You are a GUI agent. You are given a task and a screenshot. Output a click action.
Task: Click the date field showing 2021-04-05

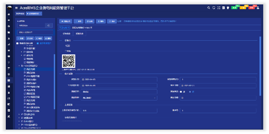[x=119, y=79]
